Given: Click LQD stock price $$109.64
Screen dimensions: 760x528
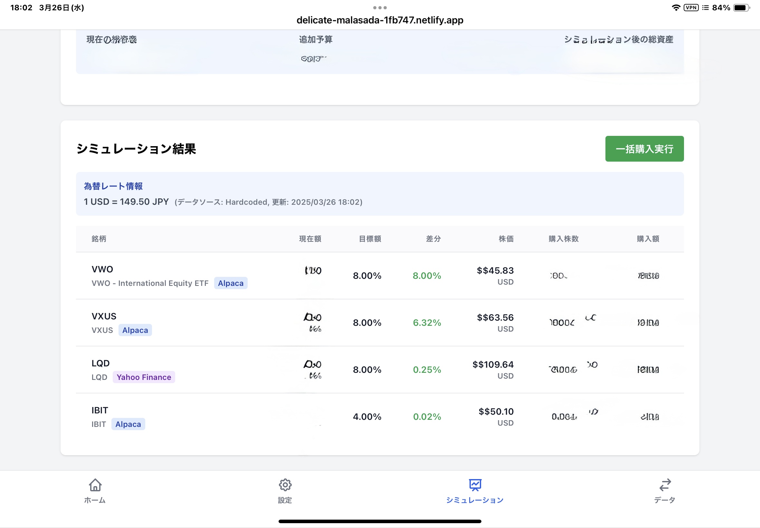Looking at the screenshot, I should click(493, 364).
